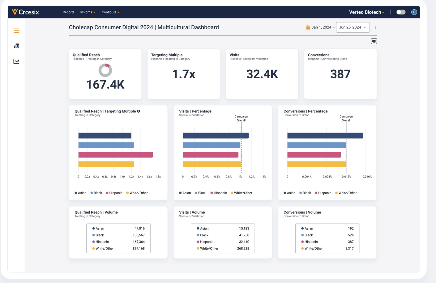This screenshot has height=283, width=436.
Task: Open the user profile avatar E
Action: [414, 12]
